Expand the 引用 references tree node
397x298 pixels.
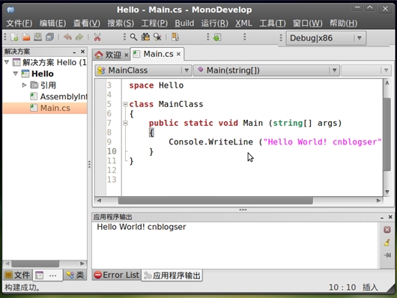24,85
